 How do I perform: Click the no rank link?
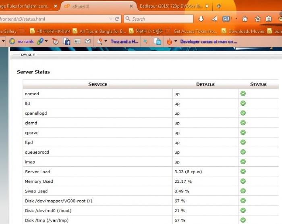coord(25,42)
